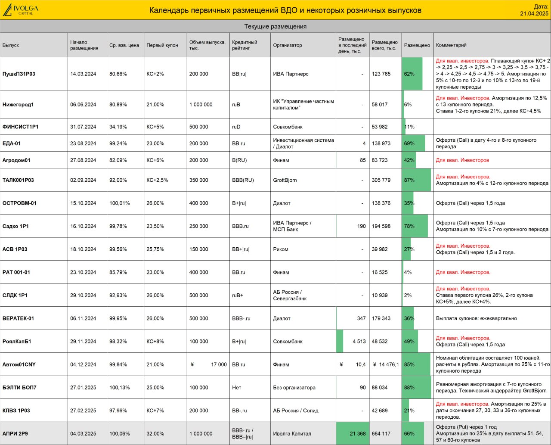This screenshot has height=445, width=551.
Task: Select the credit rating 'Нет' for БЭЛТИ БОП7
Action: point(237,388)
